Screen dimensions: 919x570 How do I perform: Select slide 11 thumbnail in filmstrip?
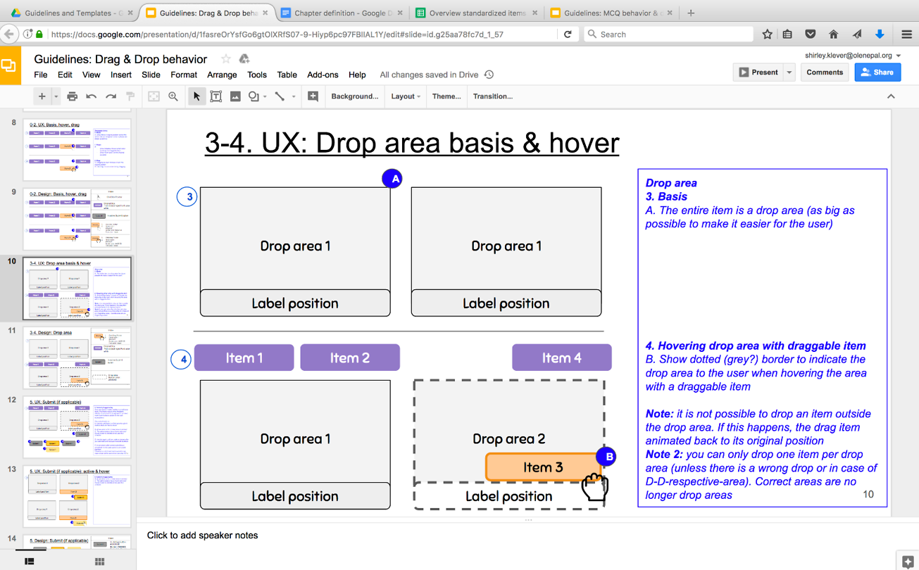coord(77,357)
